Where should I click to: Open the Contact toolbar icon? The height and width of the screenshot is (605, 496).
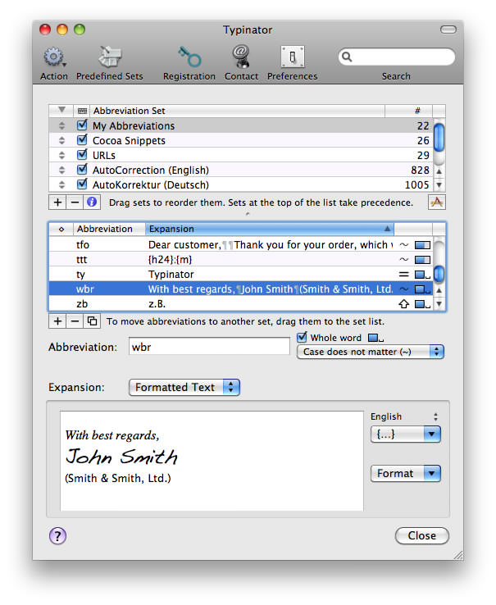(241, 57)
